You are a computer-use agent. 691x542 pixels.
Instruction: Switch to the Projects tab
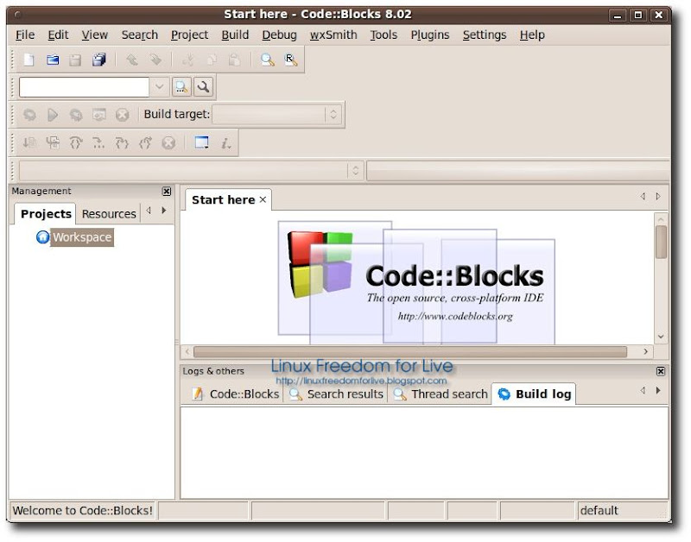[46, 214]
